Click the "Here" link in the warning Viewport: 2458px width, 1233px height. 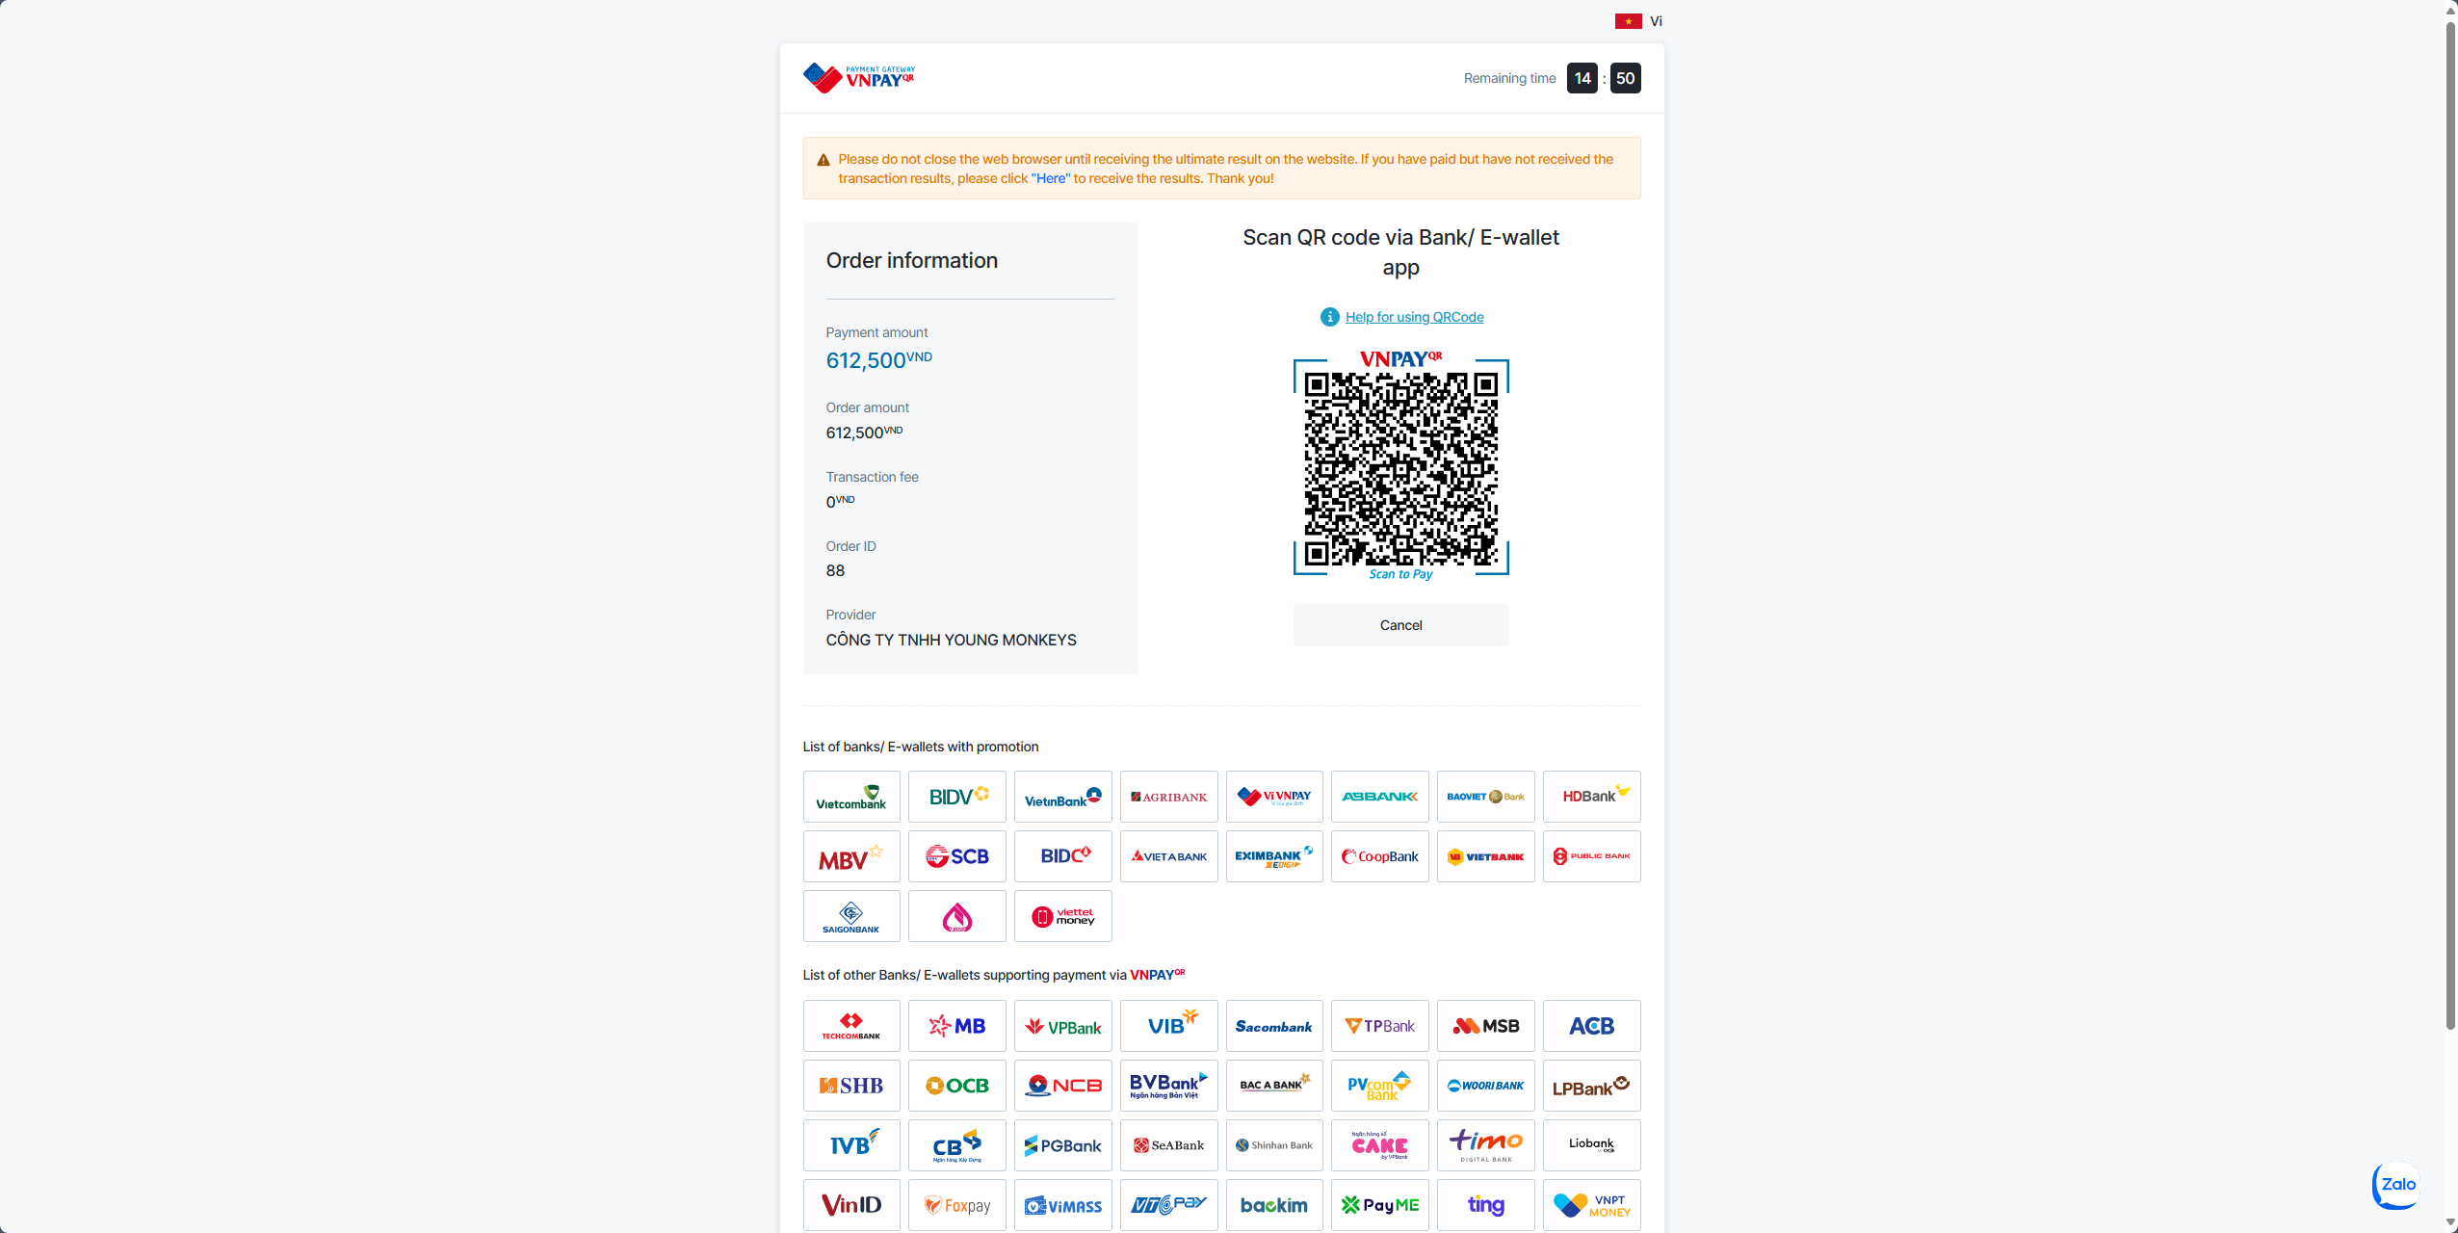click(x=1051, y=178)
